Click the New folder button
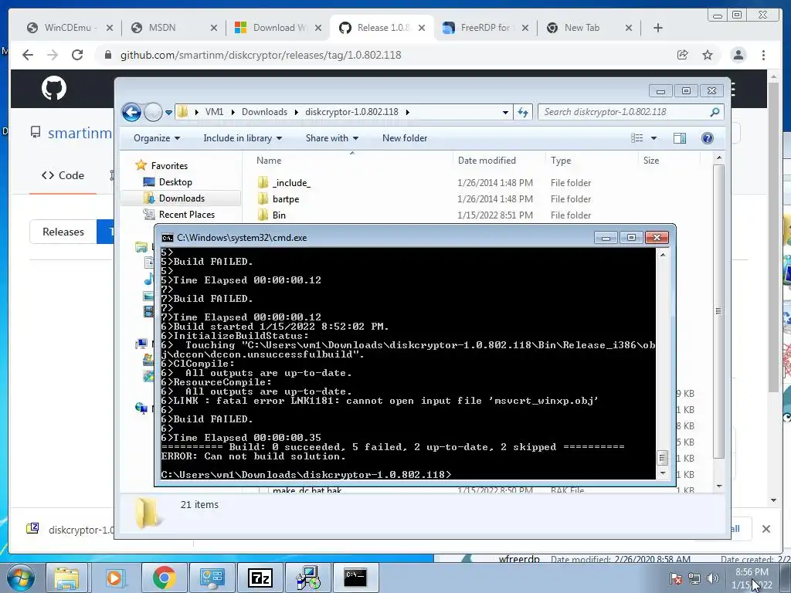 point(405,138)
